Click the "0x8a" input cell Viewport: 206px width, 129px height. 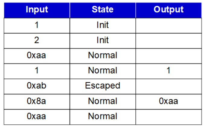[37, 101]
